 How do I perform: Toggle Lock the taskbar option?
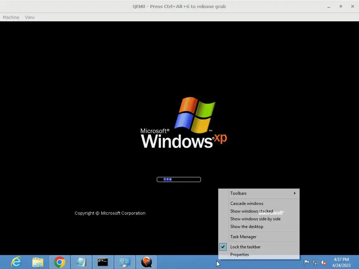(x=259, y=247)
